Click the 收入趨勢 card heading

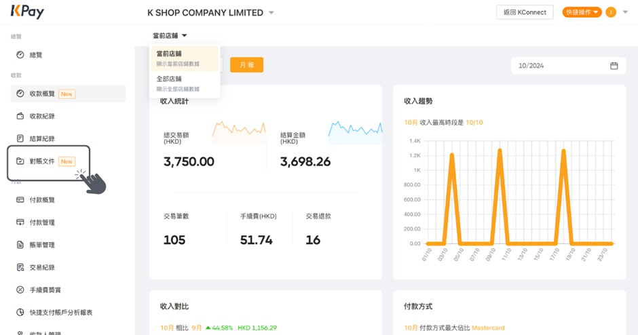click(x=418, y=101)
